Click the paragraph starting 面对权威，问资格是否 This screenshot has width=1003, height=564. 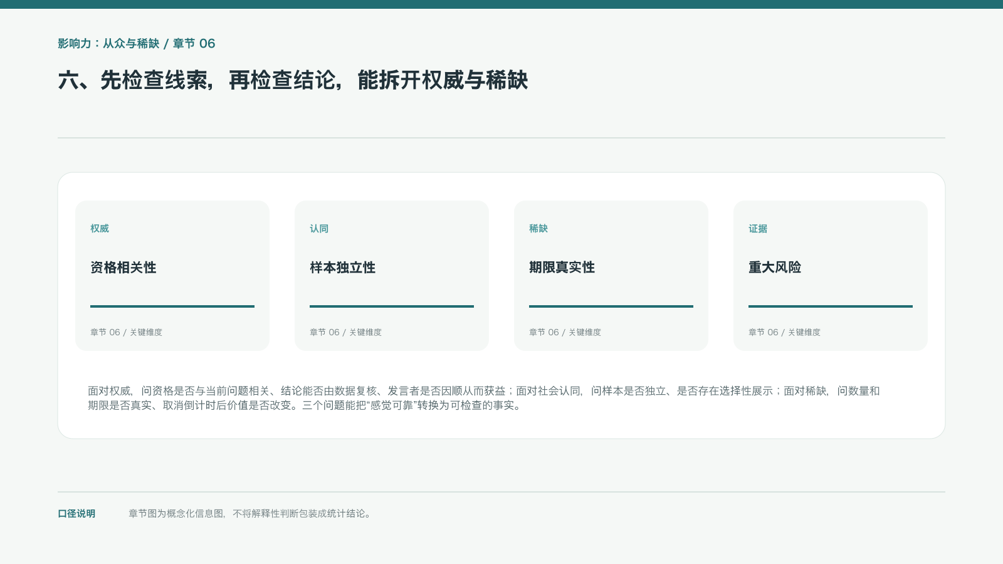[x=484, y=398]
